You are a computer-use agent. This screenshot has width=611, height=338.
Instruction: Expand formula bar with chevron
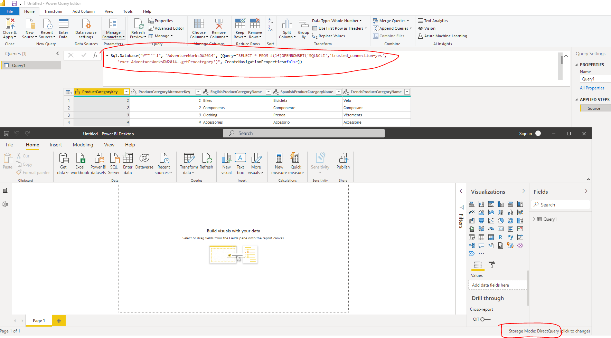(x=566, y=56)
